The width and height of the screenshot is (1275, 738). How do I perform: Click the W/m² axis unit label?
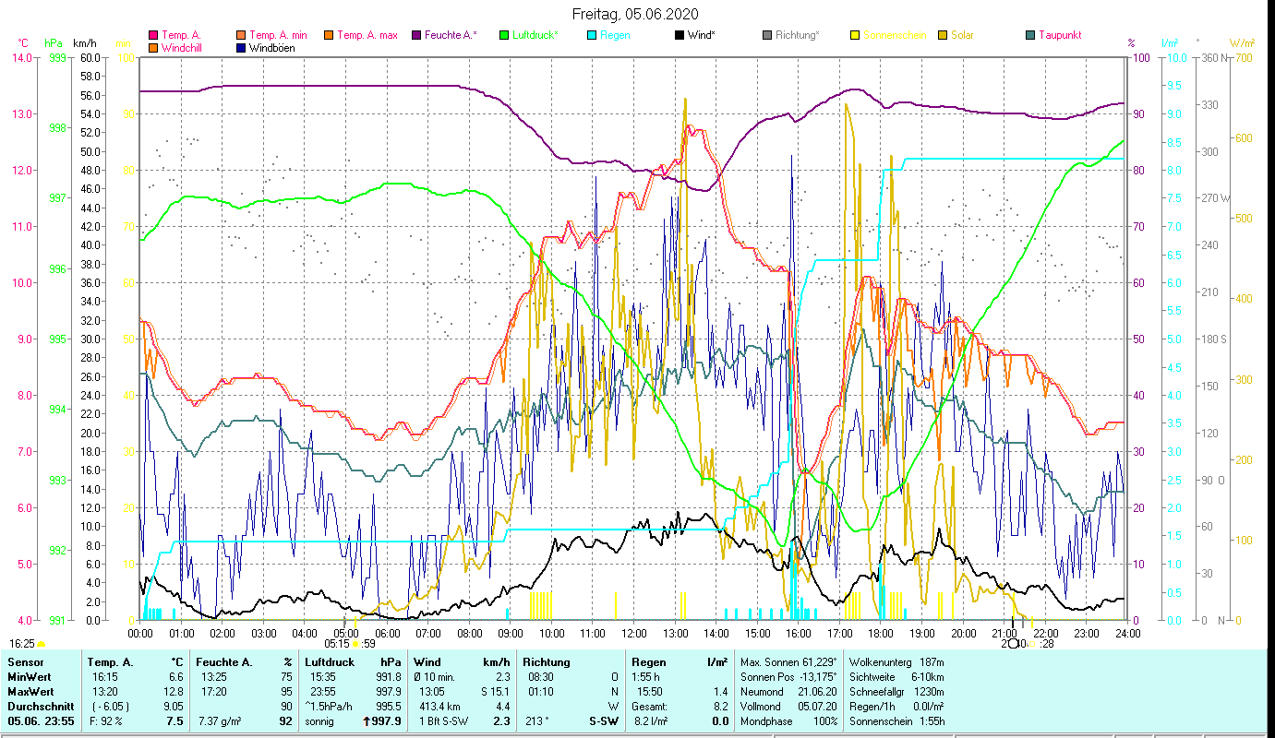(1242, 43)
